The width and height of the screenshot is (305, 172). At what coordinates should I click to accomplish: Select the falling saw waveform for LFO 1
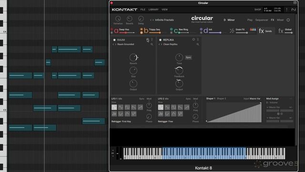[x=133, y=107]
